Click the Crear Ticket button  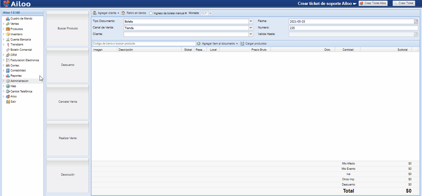coord(404,3)
